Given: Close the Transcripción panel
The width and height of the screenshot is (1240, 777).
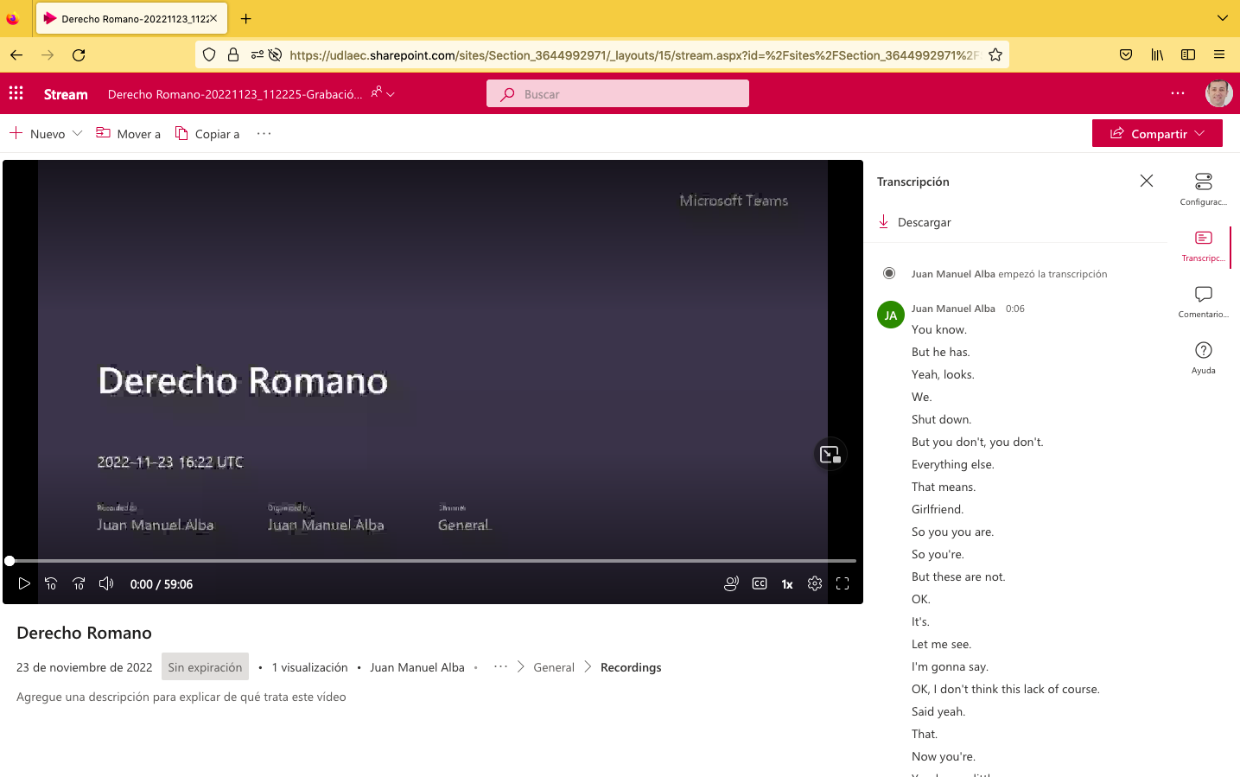Looking at the screenshot, I should pos(1146,181).
